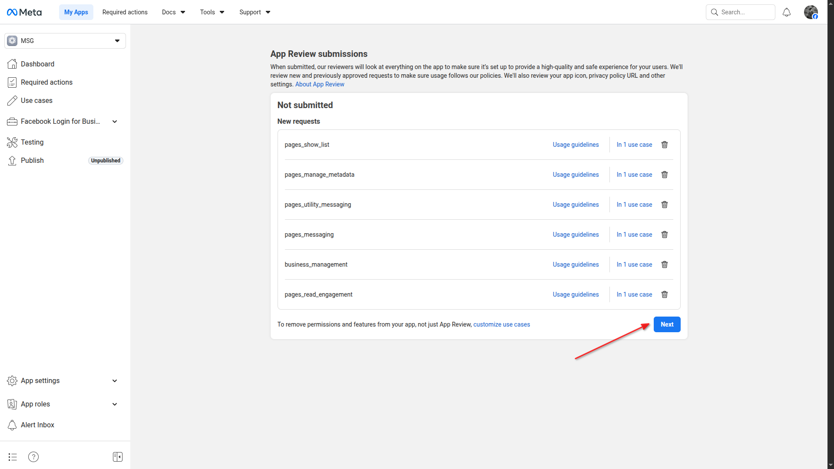Remove pages_messaging request using trash icon

[x=664, y=234]
